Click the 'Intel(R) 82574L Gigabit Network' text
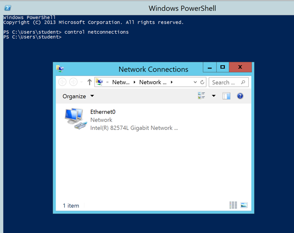The image size is (294, 233). click(134, 128)
